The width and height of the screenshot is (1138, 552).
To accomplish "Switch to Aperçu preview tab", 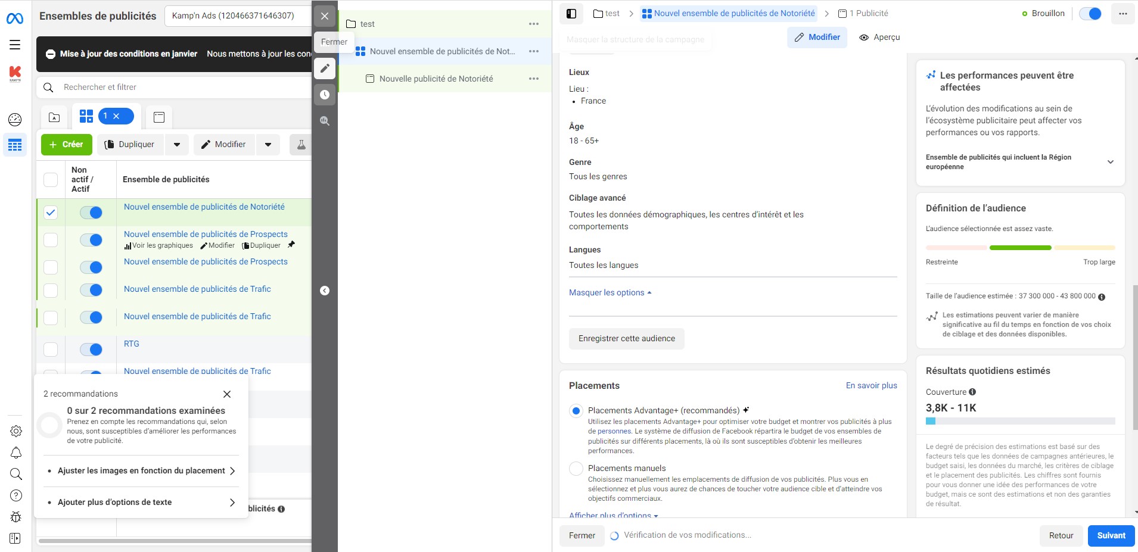I will 879,38.
